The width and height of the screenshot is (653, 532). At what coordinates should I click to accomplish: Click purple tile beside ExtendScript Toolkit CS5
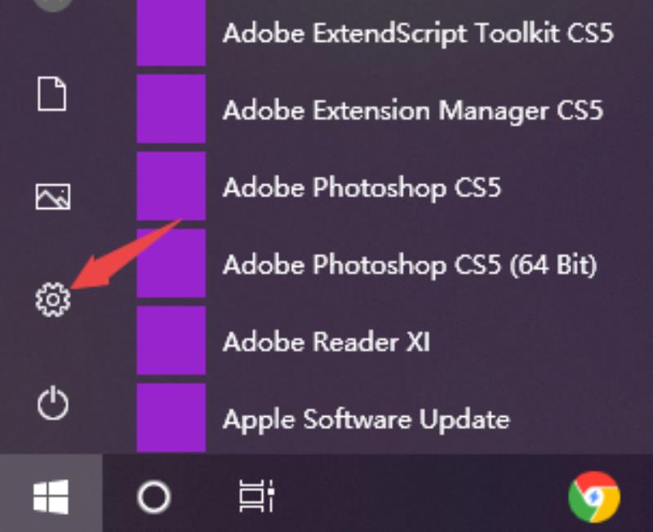pos(171,33)
